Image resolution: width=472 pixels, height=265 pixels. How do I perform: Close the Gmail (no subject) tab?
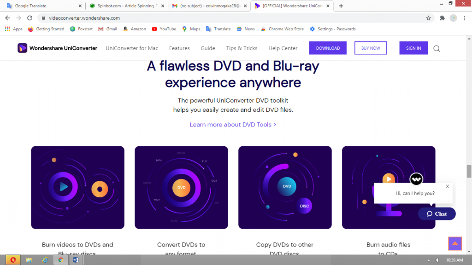pos(245,6)
